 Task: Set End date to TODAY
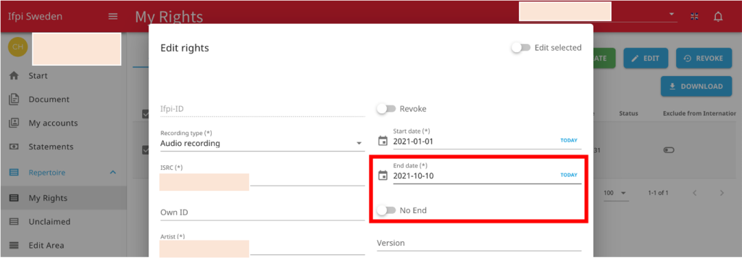569,175
